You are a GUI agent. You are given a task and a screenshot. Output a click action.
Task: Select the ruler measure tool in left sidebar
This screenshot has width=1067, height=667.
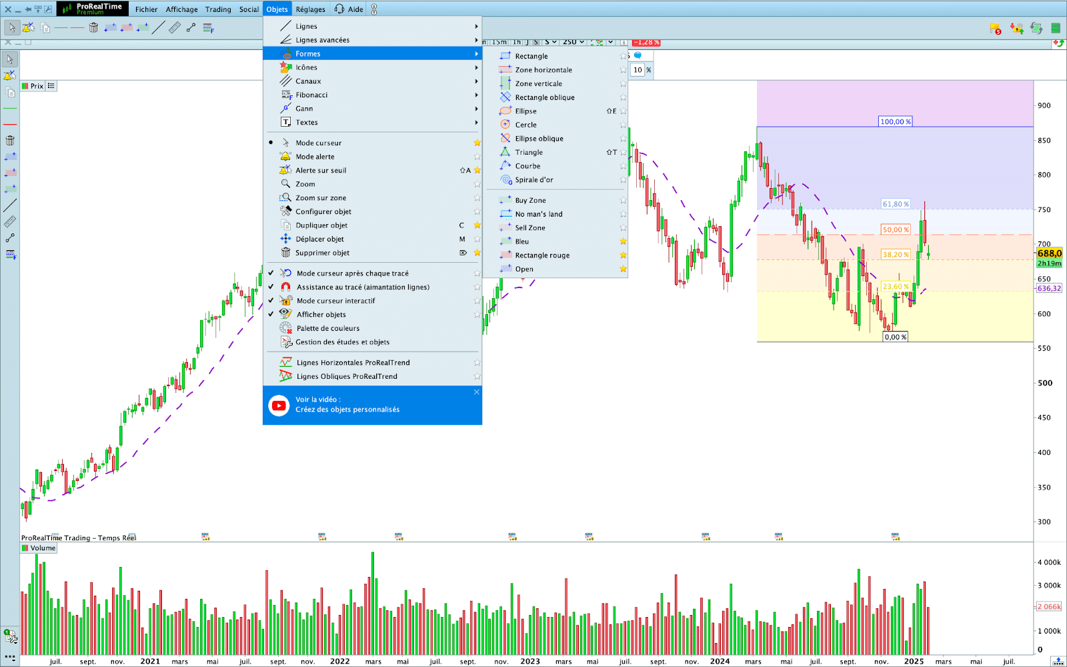tap(10, 221)
